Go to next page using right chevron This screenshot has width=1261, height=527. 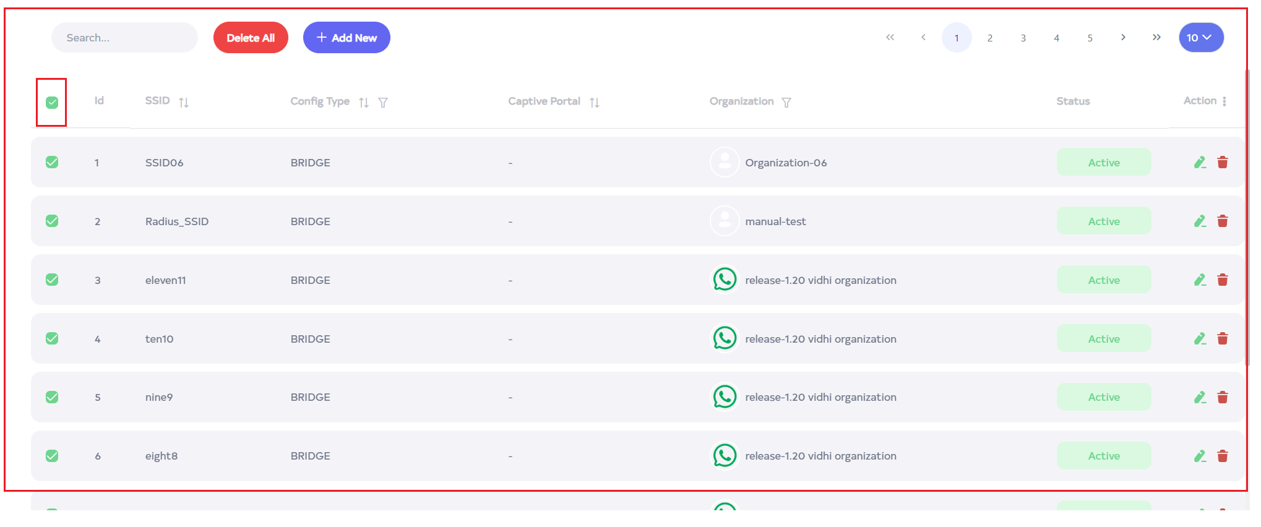click(x=1123, y=38)
